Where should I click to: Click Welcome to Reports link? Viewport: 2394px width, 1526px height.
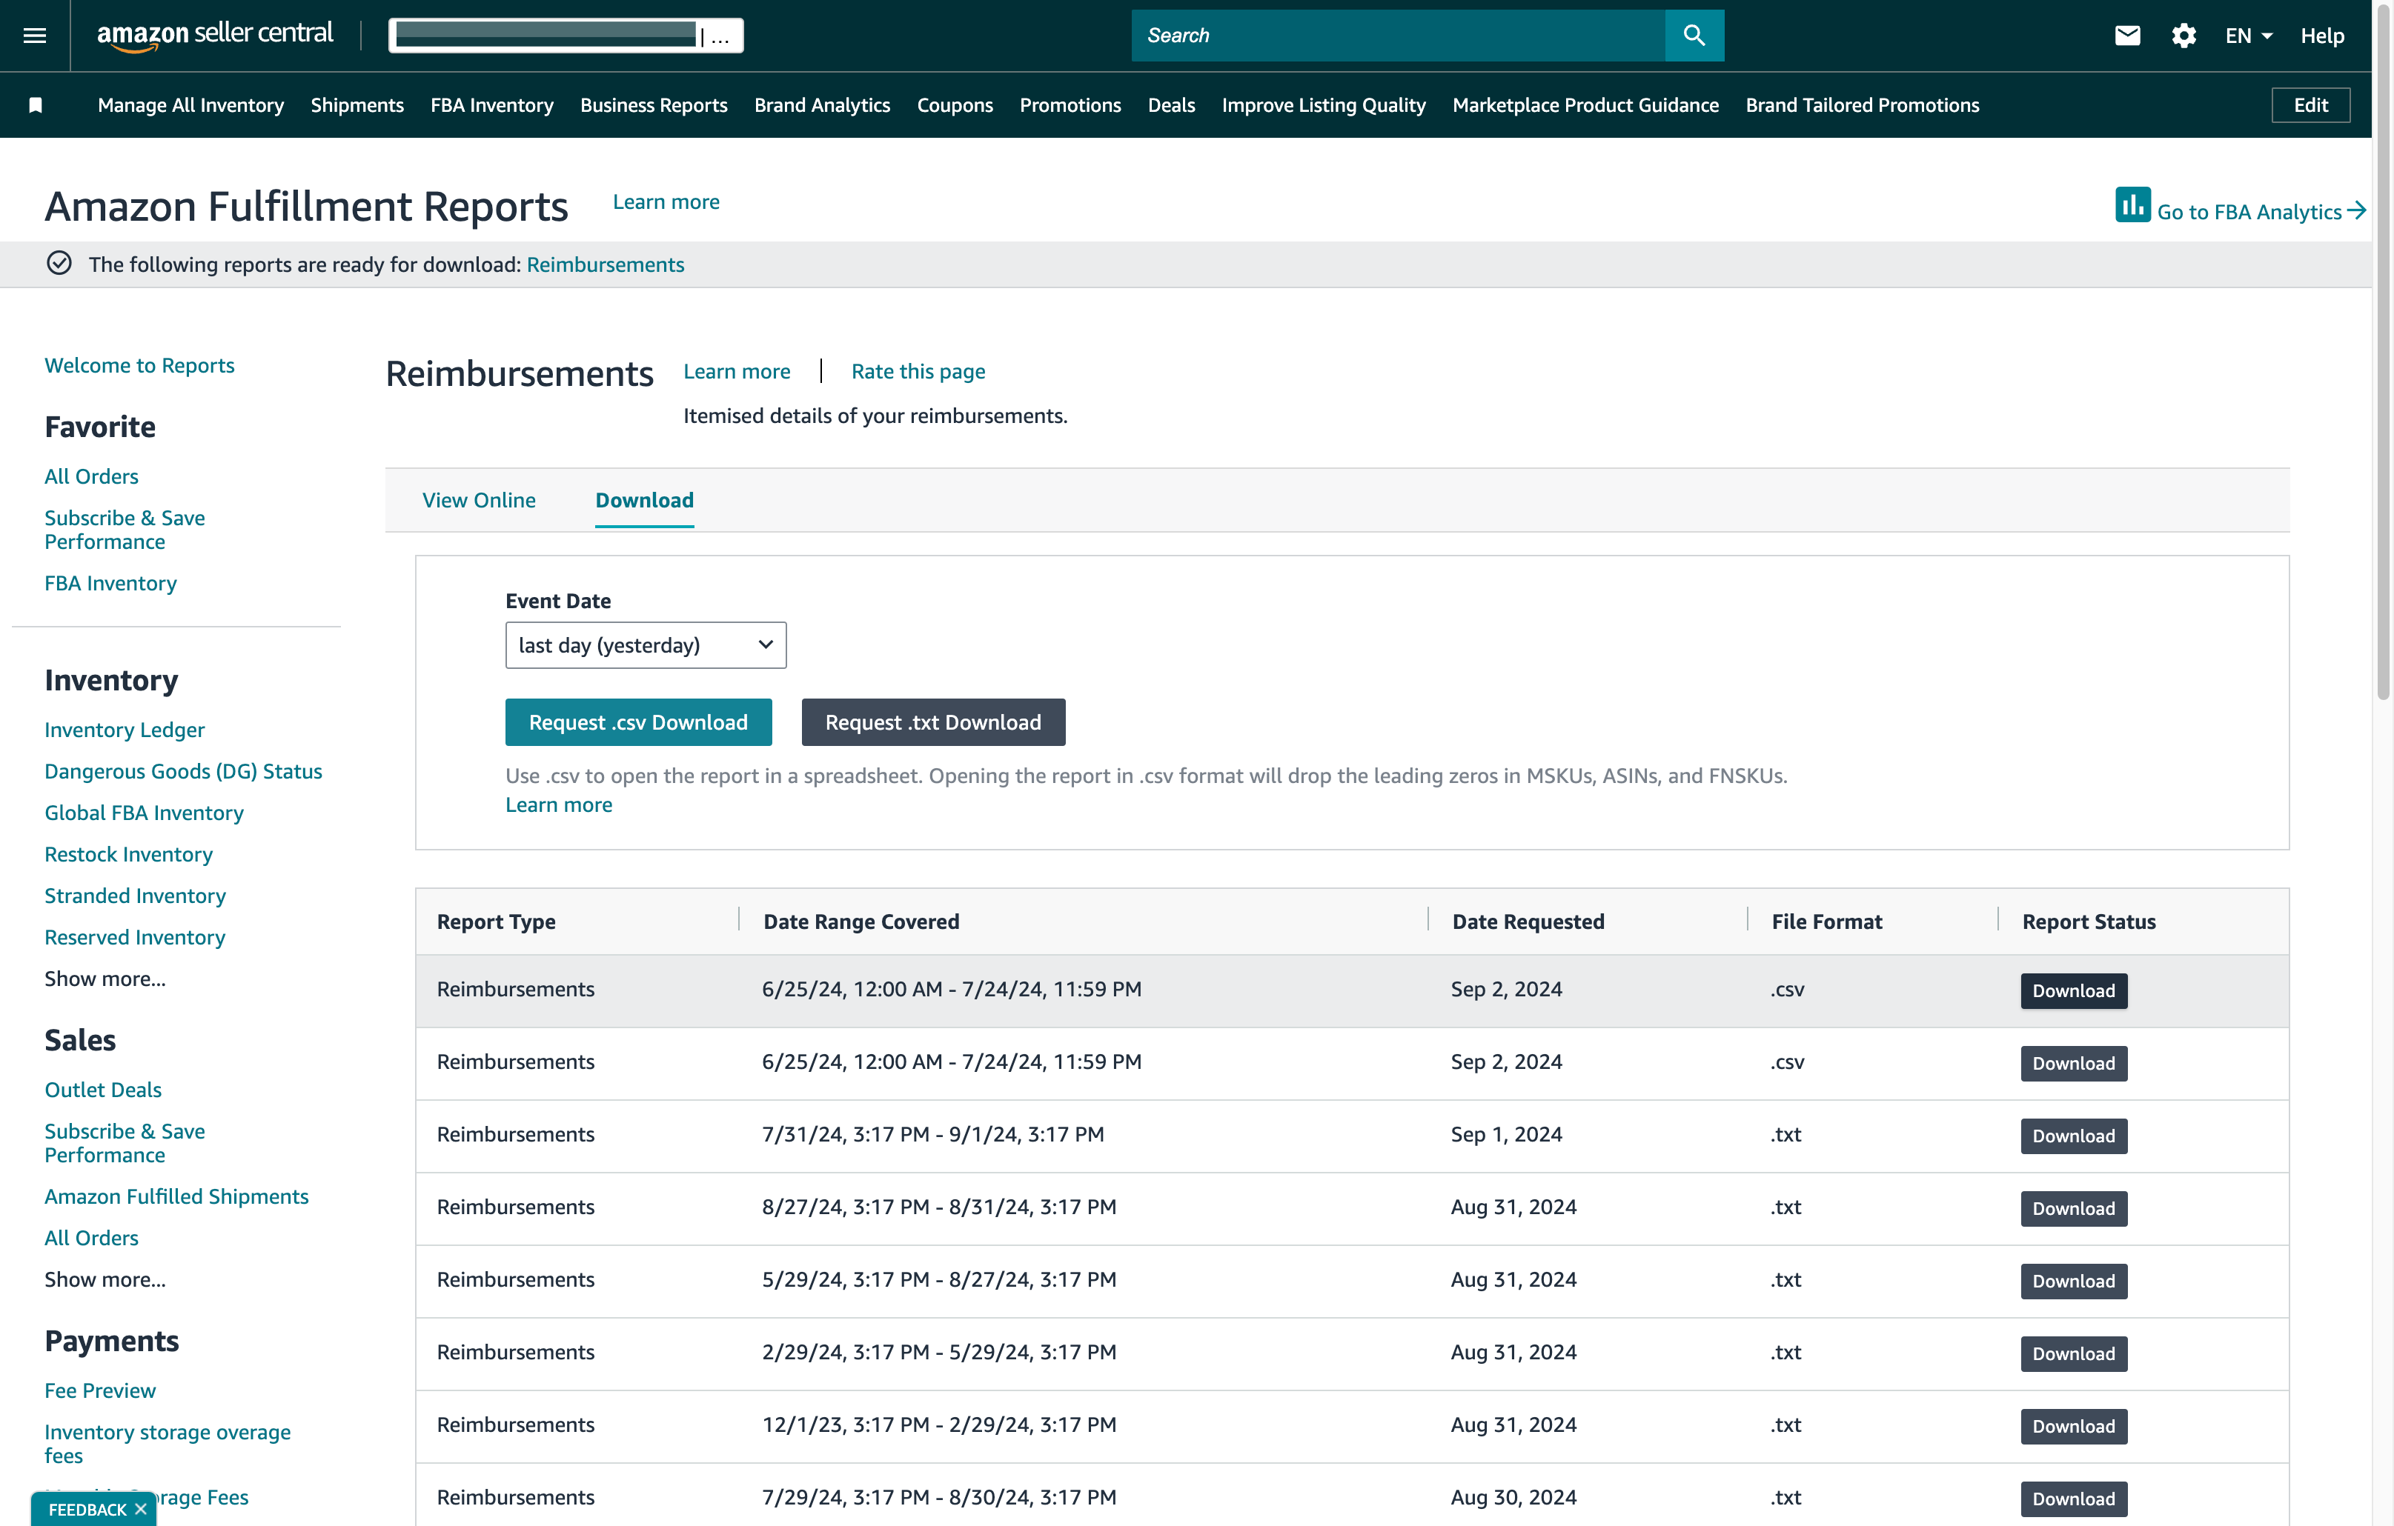139,364
